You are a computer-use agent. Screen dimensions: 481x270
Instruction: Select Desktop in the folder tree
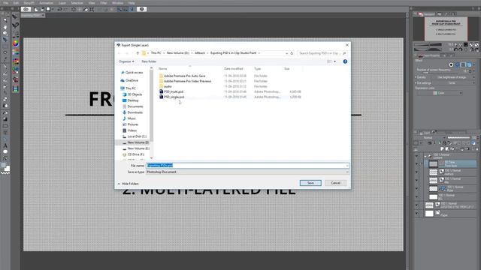[x=131, y=100]
